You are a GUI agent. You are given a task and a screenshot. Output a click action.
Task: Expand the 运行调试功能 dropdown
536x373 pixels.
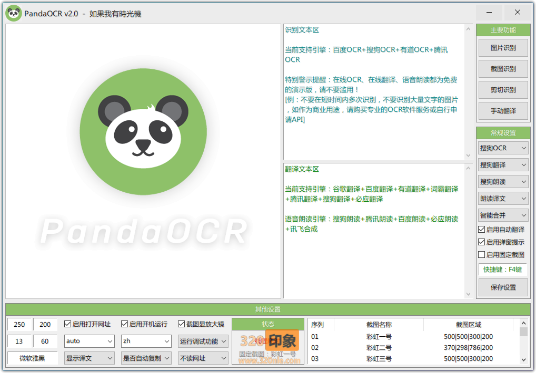pyautogui.click(x=203, y=341)
